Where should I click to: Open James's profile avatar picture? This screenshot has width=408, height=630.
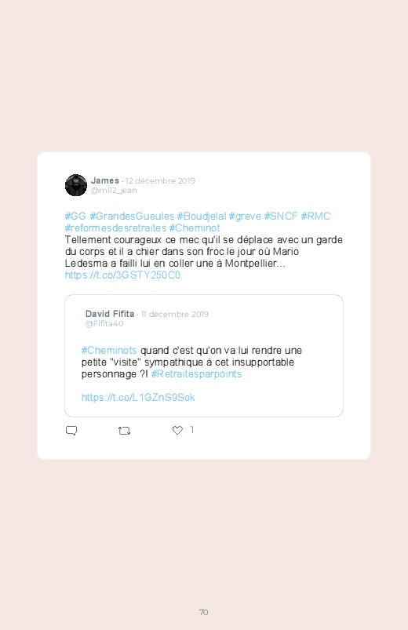coord(76,185)
